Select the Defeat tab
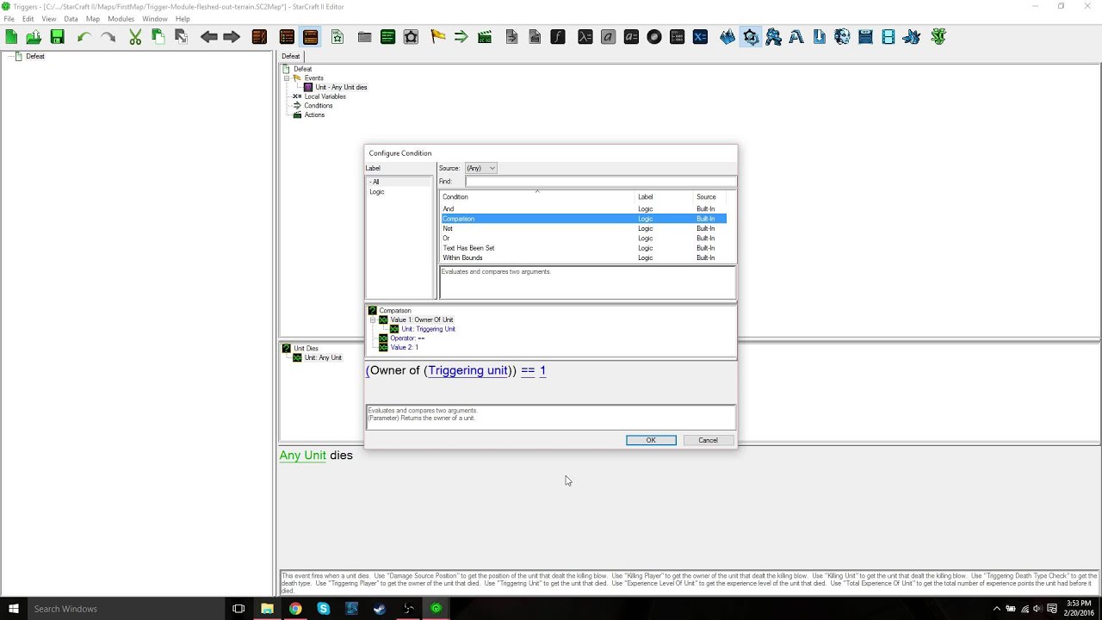This screenshot has width=1102, height=620. (291, 56)
